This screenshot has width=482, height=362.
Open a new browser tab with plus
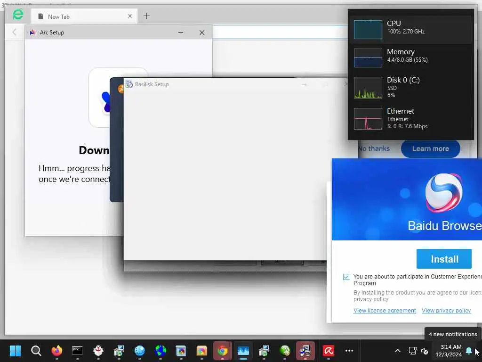(147, 16)
